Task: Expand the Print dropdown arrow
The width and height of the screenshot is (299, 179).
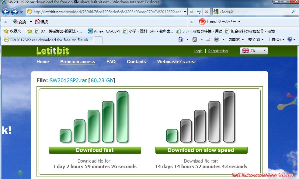Action: click(223, 40)
